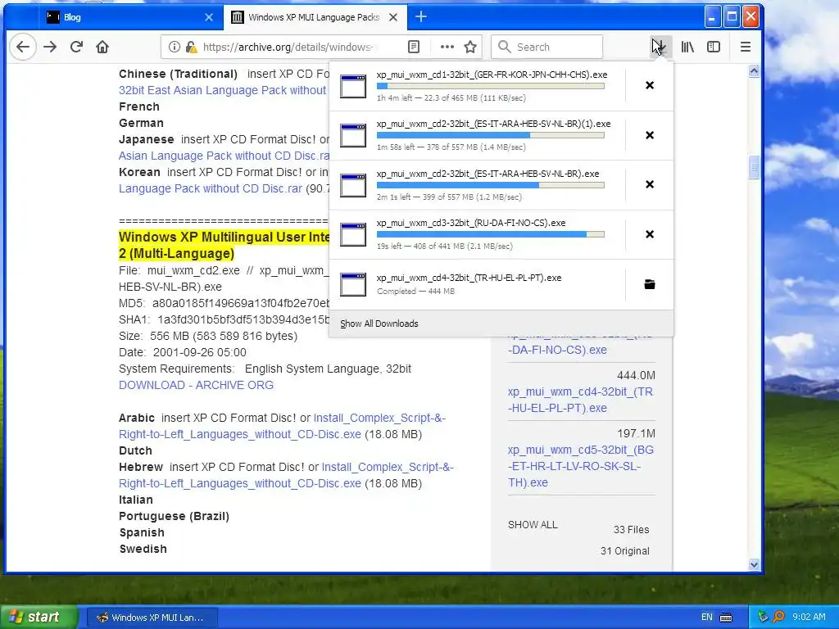Open xp_mui_wxm_cd4-32bit file link in sidebar
This screenshot has width=839, height=629.
(x=581, y=400)
